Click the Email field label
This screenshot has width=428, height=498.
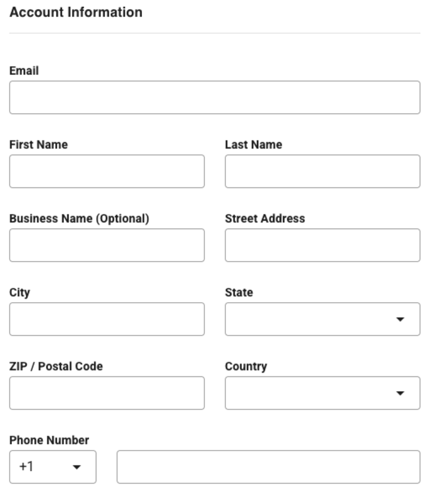[24, 71]
